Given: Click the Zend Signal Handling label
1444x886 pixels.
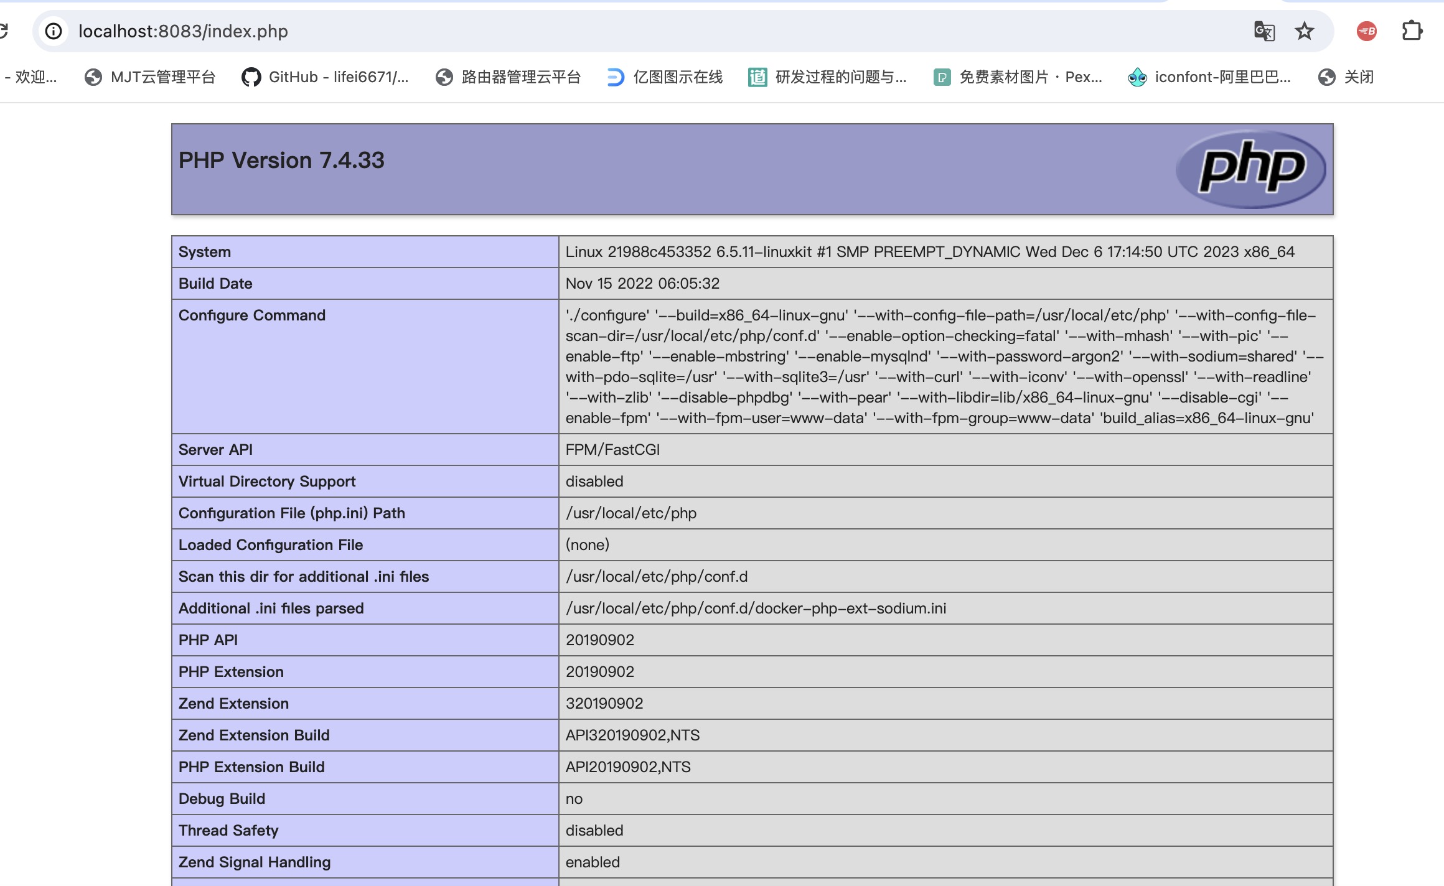Looking at the screenshot, I should pyautogui.click(x=255, y=862).
